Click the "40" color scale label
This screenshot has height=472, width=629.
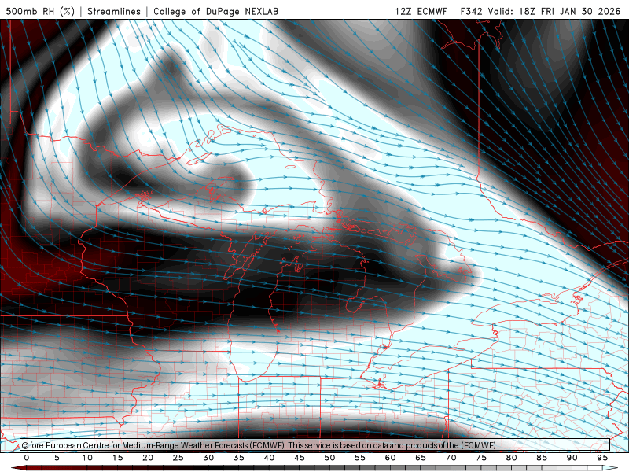pyautogui.click(x=269, y=458)
